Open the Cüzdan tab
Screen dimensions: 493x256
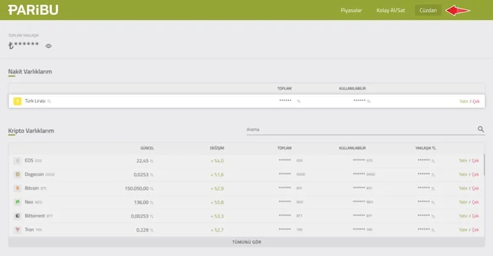pyautogui.click(x=428, y=10)
